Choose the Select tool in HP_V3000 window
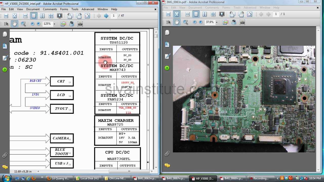This screenshot has width=324, height=182. point(6,24)
